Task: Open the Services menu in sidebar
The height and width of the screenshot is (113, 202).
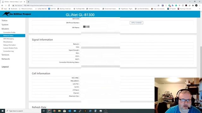Action: 5,55
